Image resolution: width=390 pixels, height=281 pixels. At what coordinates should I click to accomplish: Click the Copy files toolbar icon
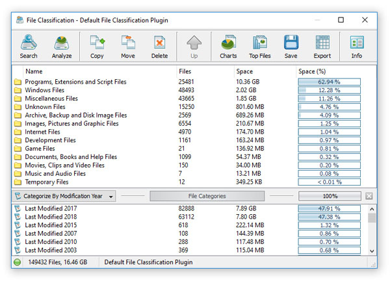(97, 47)
